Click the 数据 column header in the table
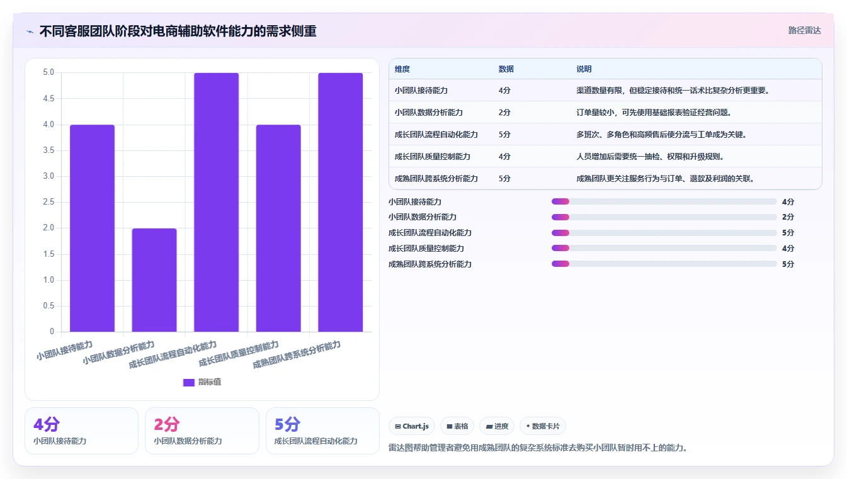 click(x=506, y=69)
